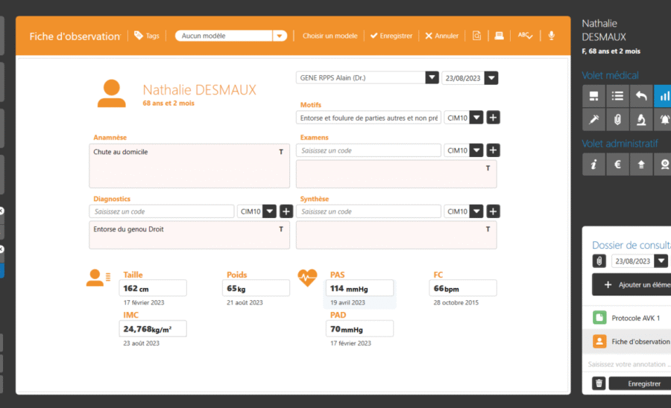Click the Diagnostics Saisissez un code field
This screenshot has height=408, width=671.
[x=162, y=211]
